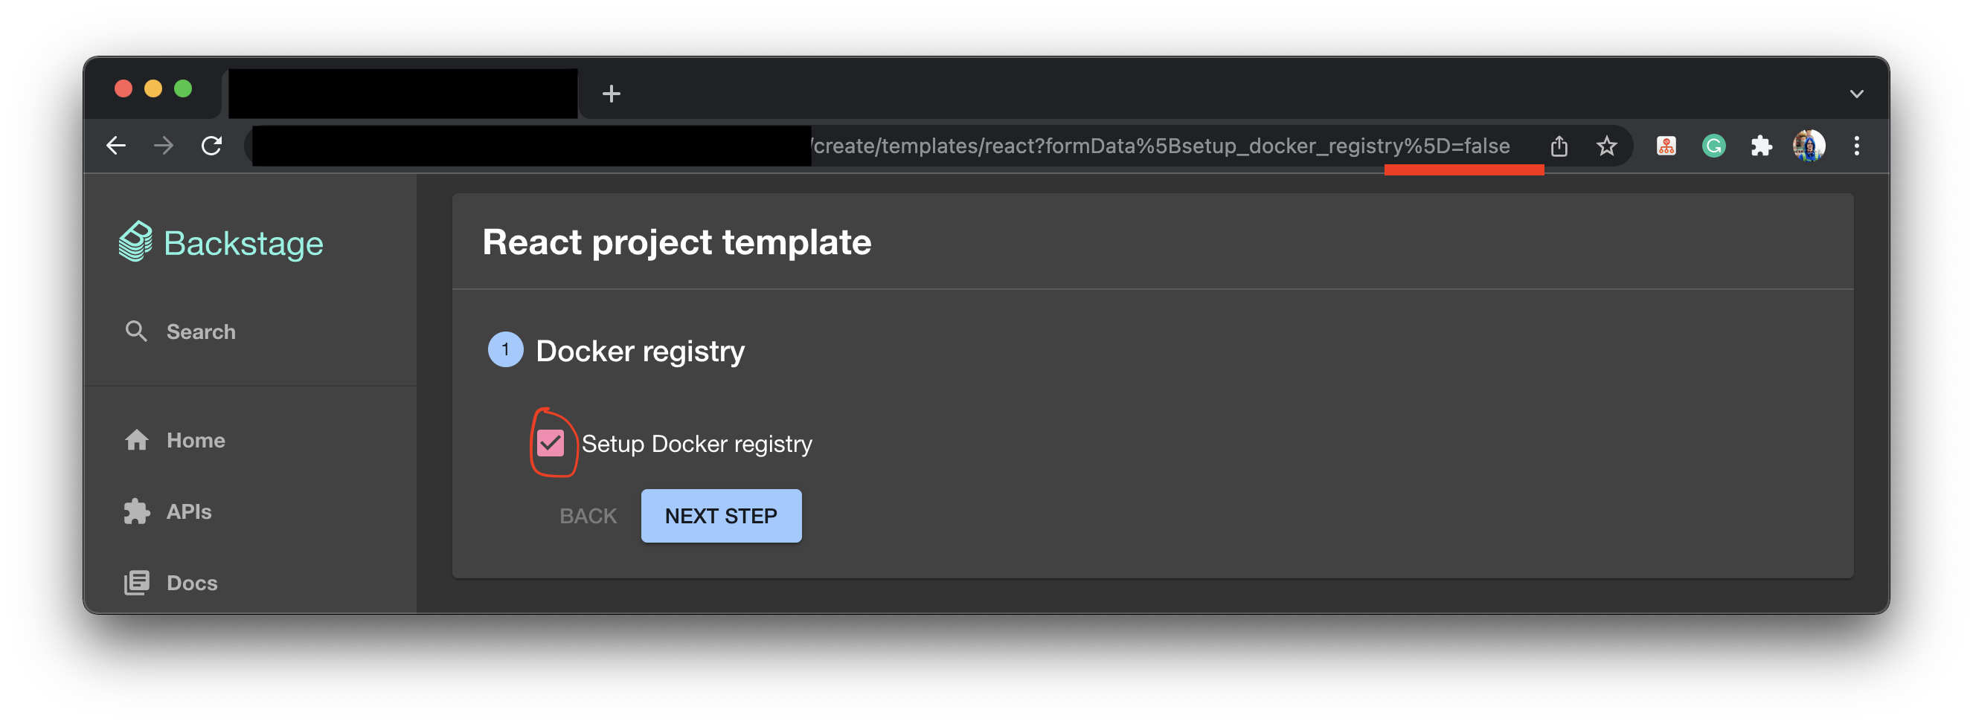
Task: Open the Chrome profile avatar menu
Action: pos(1809,146)
